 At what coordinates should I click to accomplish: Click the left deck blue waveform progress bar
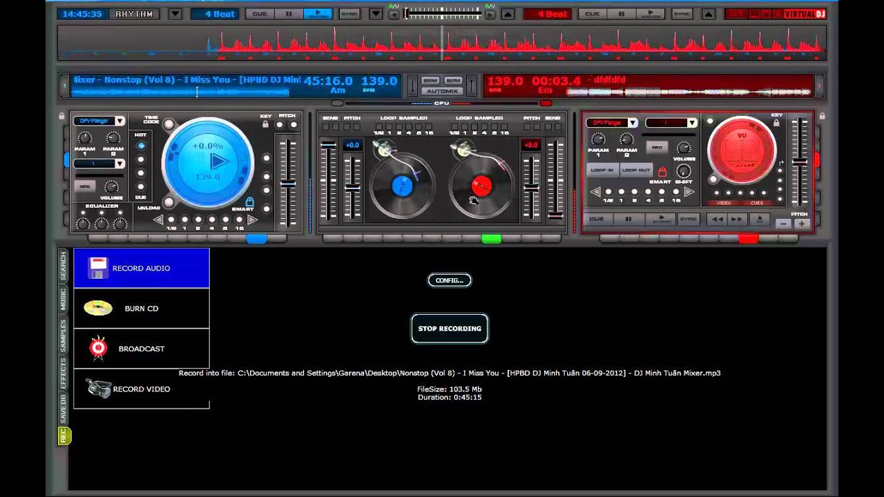pos(181,92)
